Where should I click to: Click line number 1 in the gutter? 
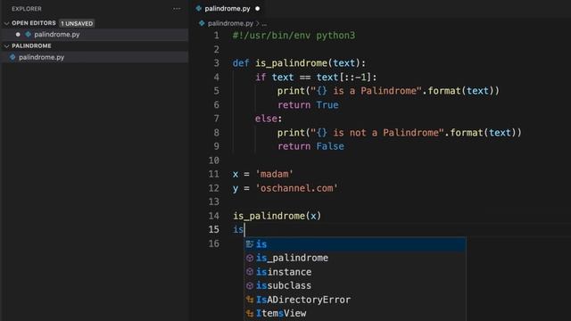(216, 36)
